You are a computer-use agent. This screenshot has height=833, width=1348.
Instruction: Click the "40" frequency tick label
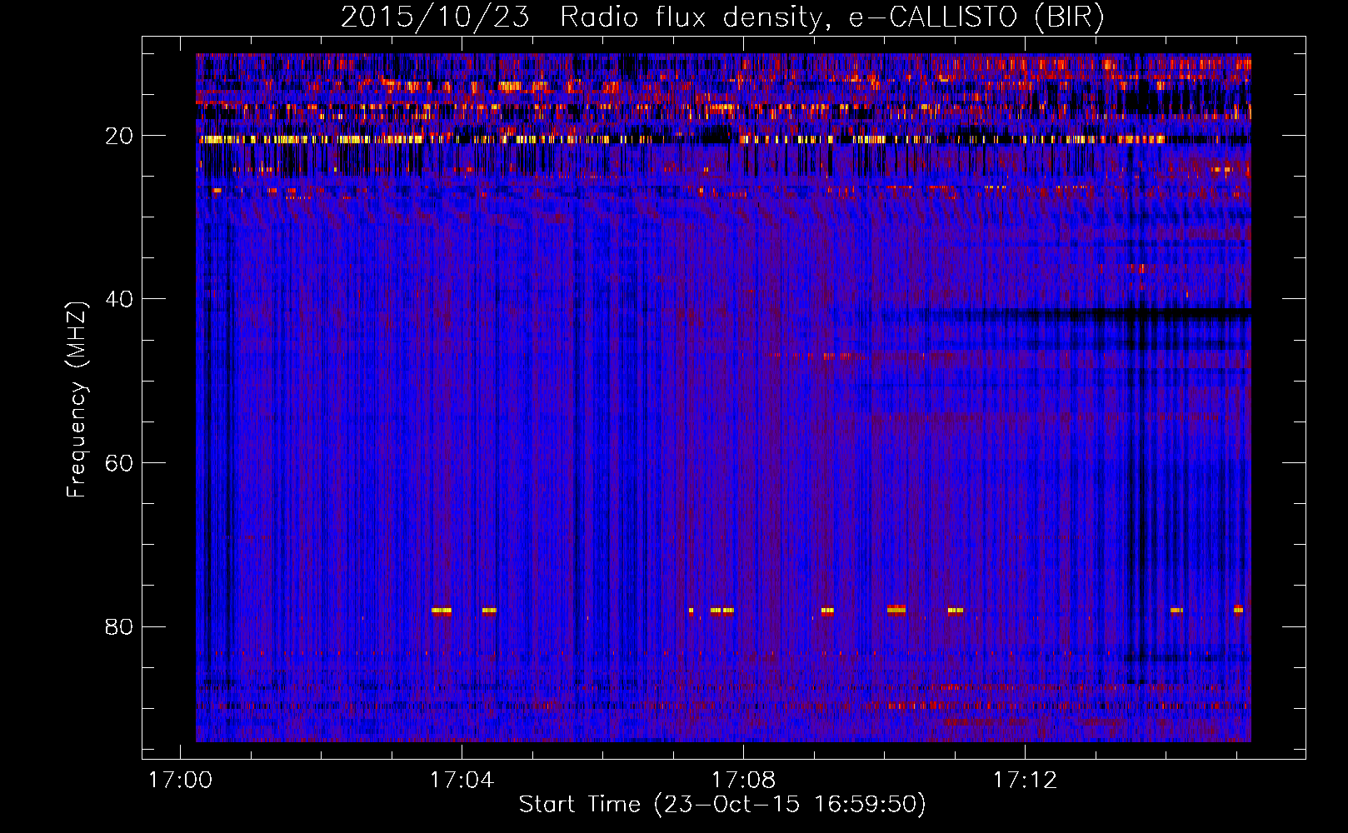point(119,299)
